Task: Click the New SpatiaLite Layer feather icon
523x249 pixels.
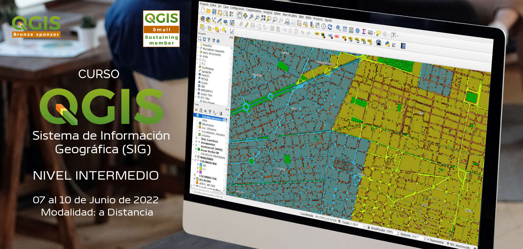Action: (x=220, y=21)
